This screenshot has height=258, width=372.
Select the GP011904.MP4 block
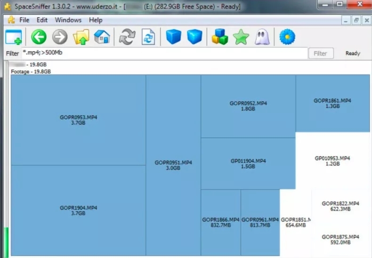248,163
